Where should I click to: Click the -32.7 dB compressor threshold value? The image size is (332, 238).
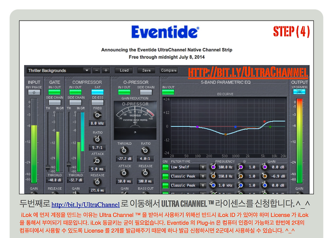tap(76, 180)
